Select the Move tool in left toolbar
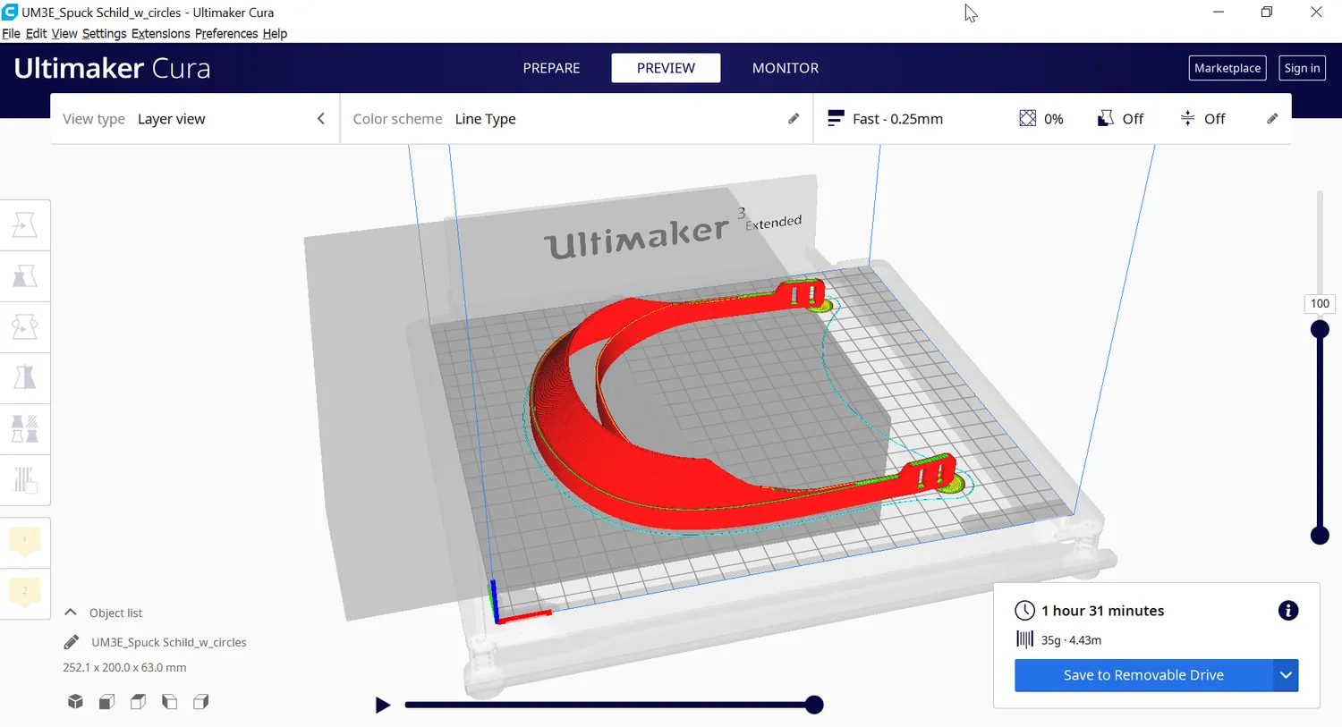The height and width of the screenshot is (727, 1342). click(25, 224)
